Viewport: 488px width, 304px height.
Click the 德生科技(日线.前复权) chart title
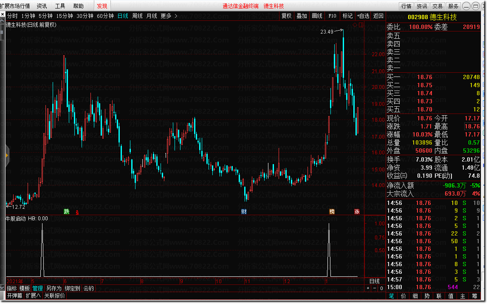31,25
